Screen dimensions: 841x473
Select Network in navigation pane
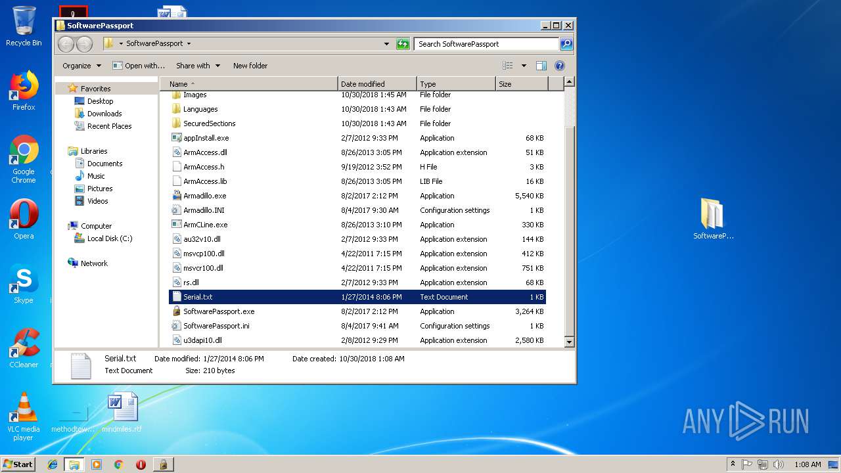point(94,263)
